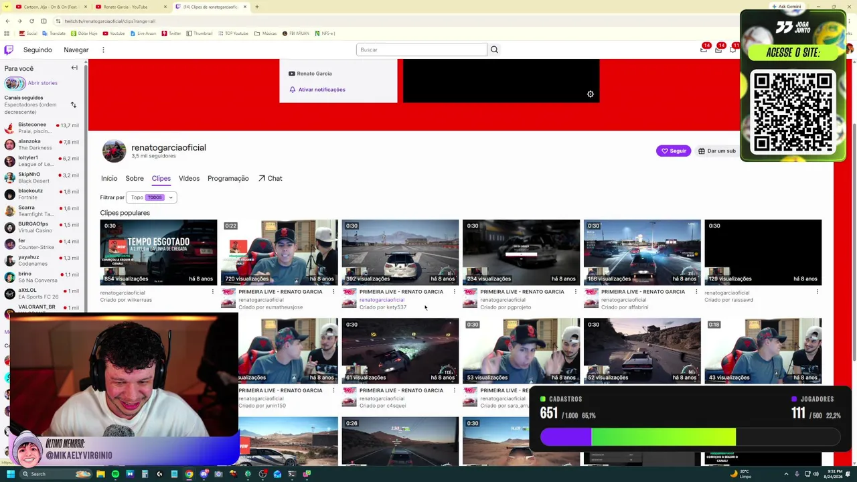Play the TEMPO ESGOTADO clip thumbnail
The height and width of the screenshot is (482, 857).
pos(159,252)
